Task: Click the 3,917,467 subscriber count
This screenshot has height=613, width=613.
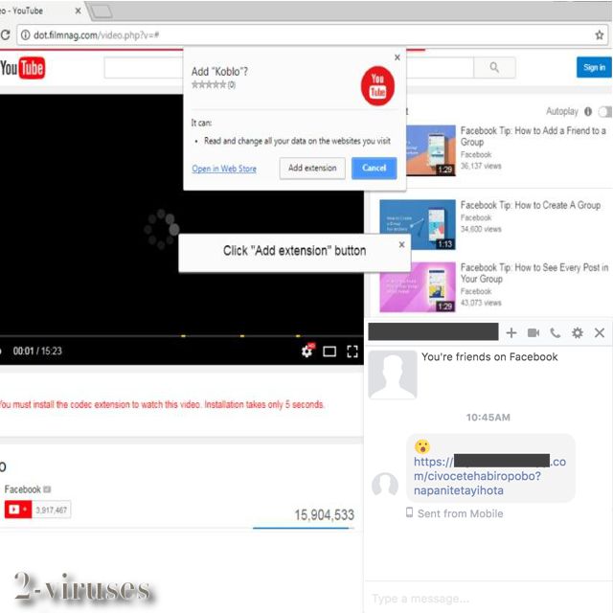Action: click(x=51, y=510)
